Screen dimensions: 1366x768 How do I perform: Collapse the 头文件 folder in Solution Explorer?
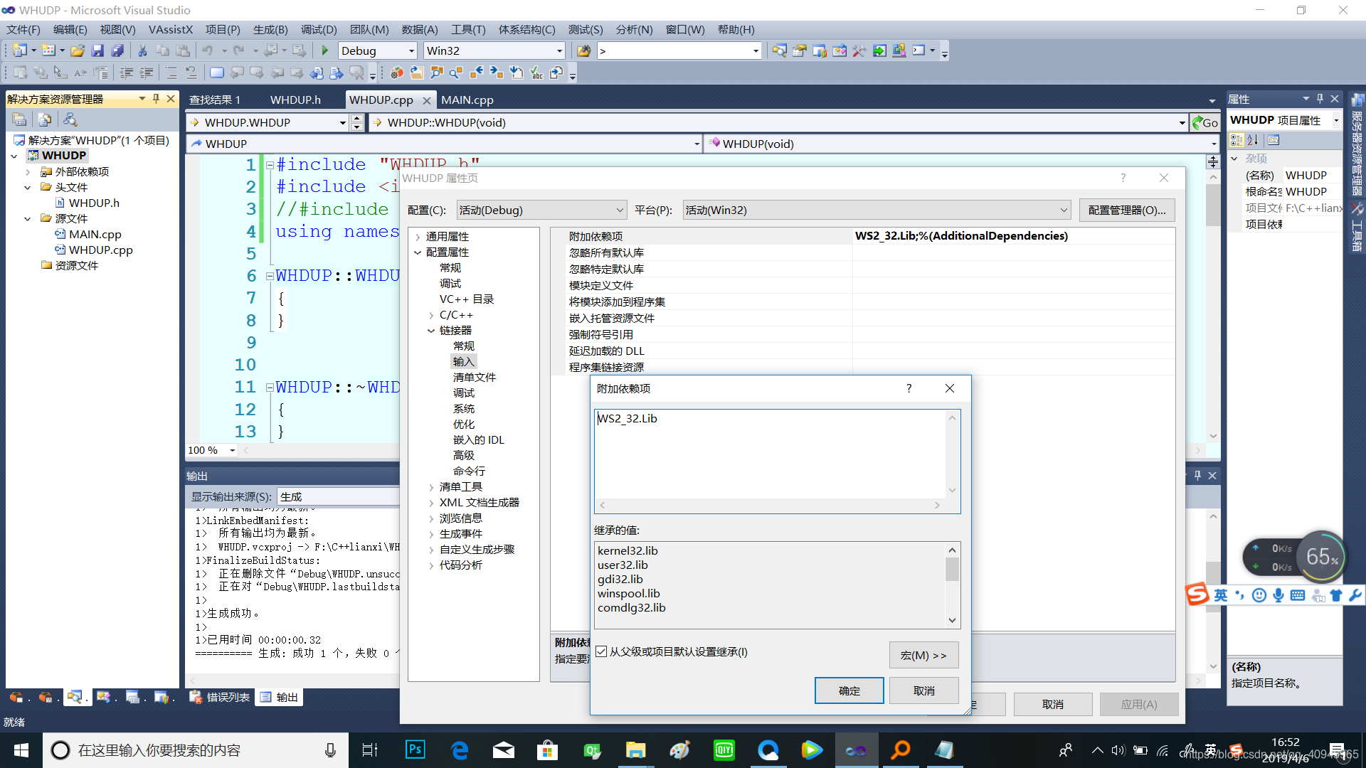click(27, 187)
